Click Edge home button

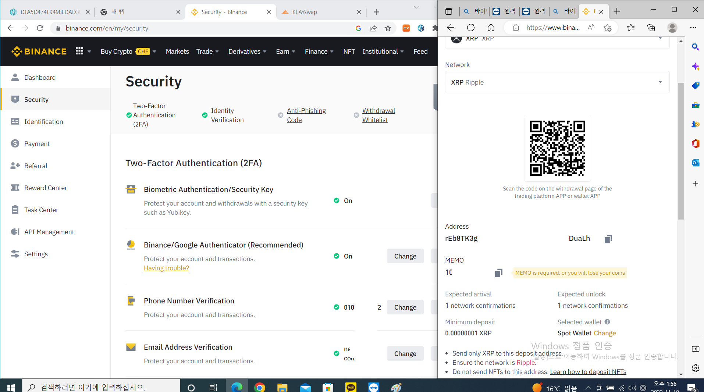[x=491, y=28]
